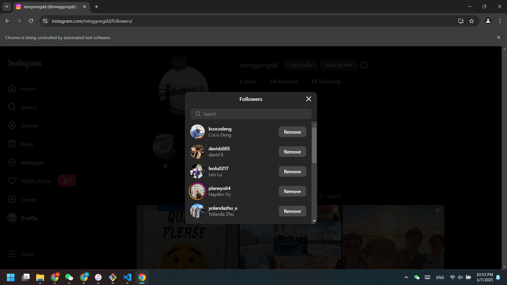
Task: Open the notification bell in system tray
Action: tap(498, 277)
